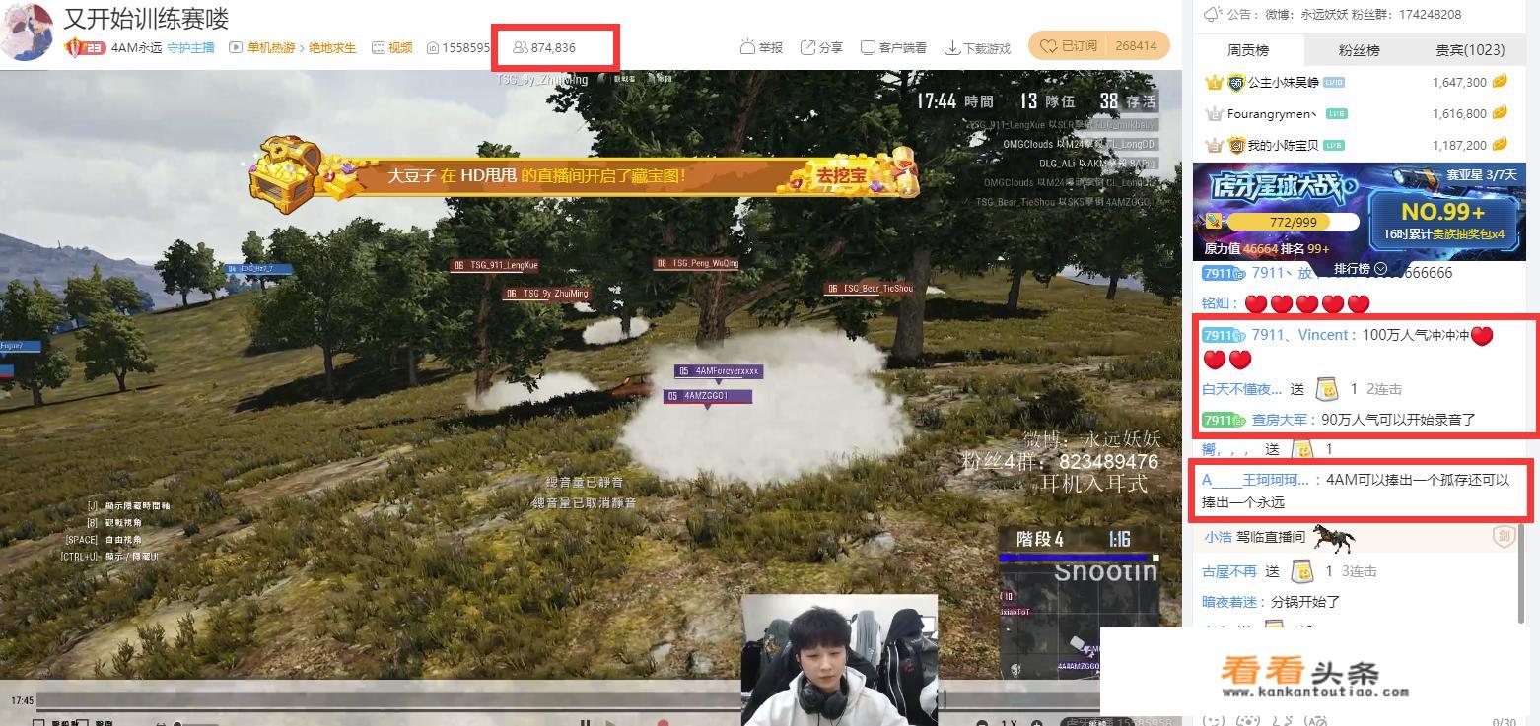Click 下载游戏 to download the game
This screenshot has height=726, width=1540.
click(x=978, y=47)
